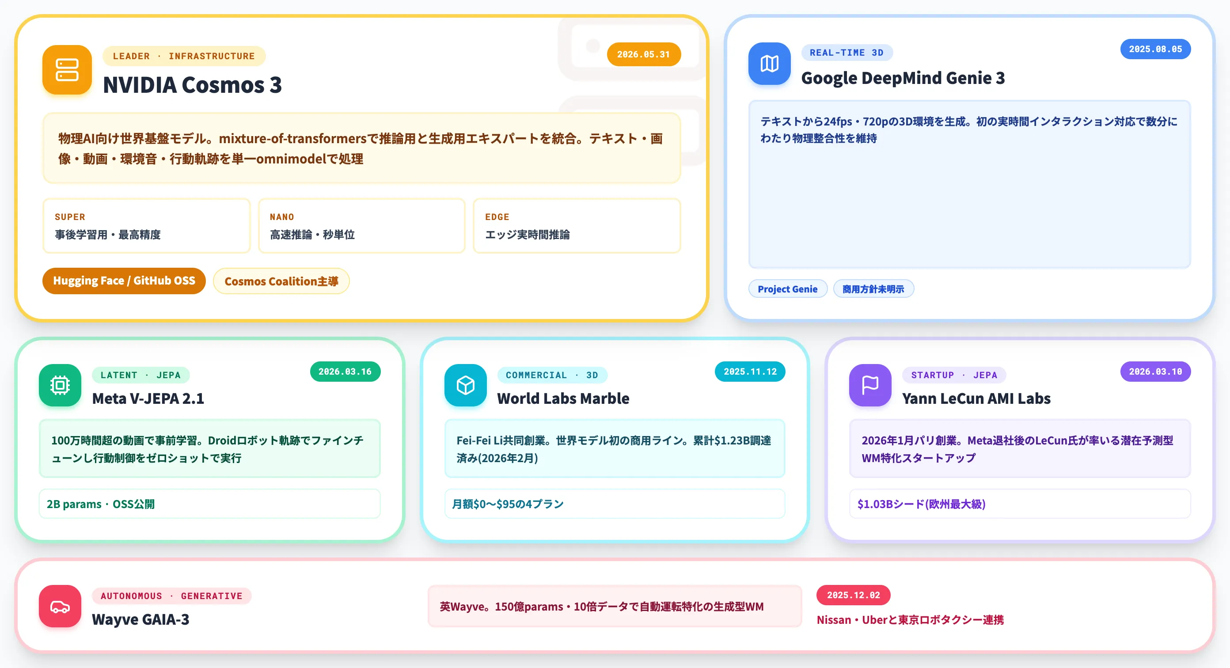
Task: Select the 2025.08.05 date badge
Action: pyautogui.click(x=1155, y=49)
